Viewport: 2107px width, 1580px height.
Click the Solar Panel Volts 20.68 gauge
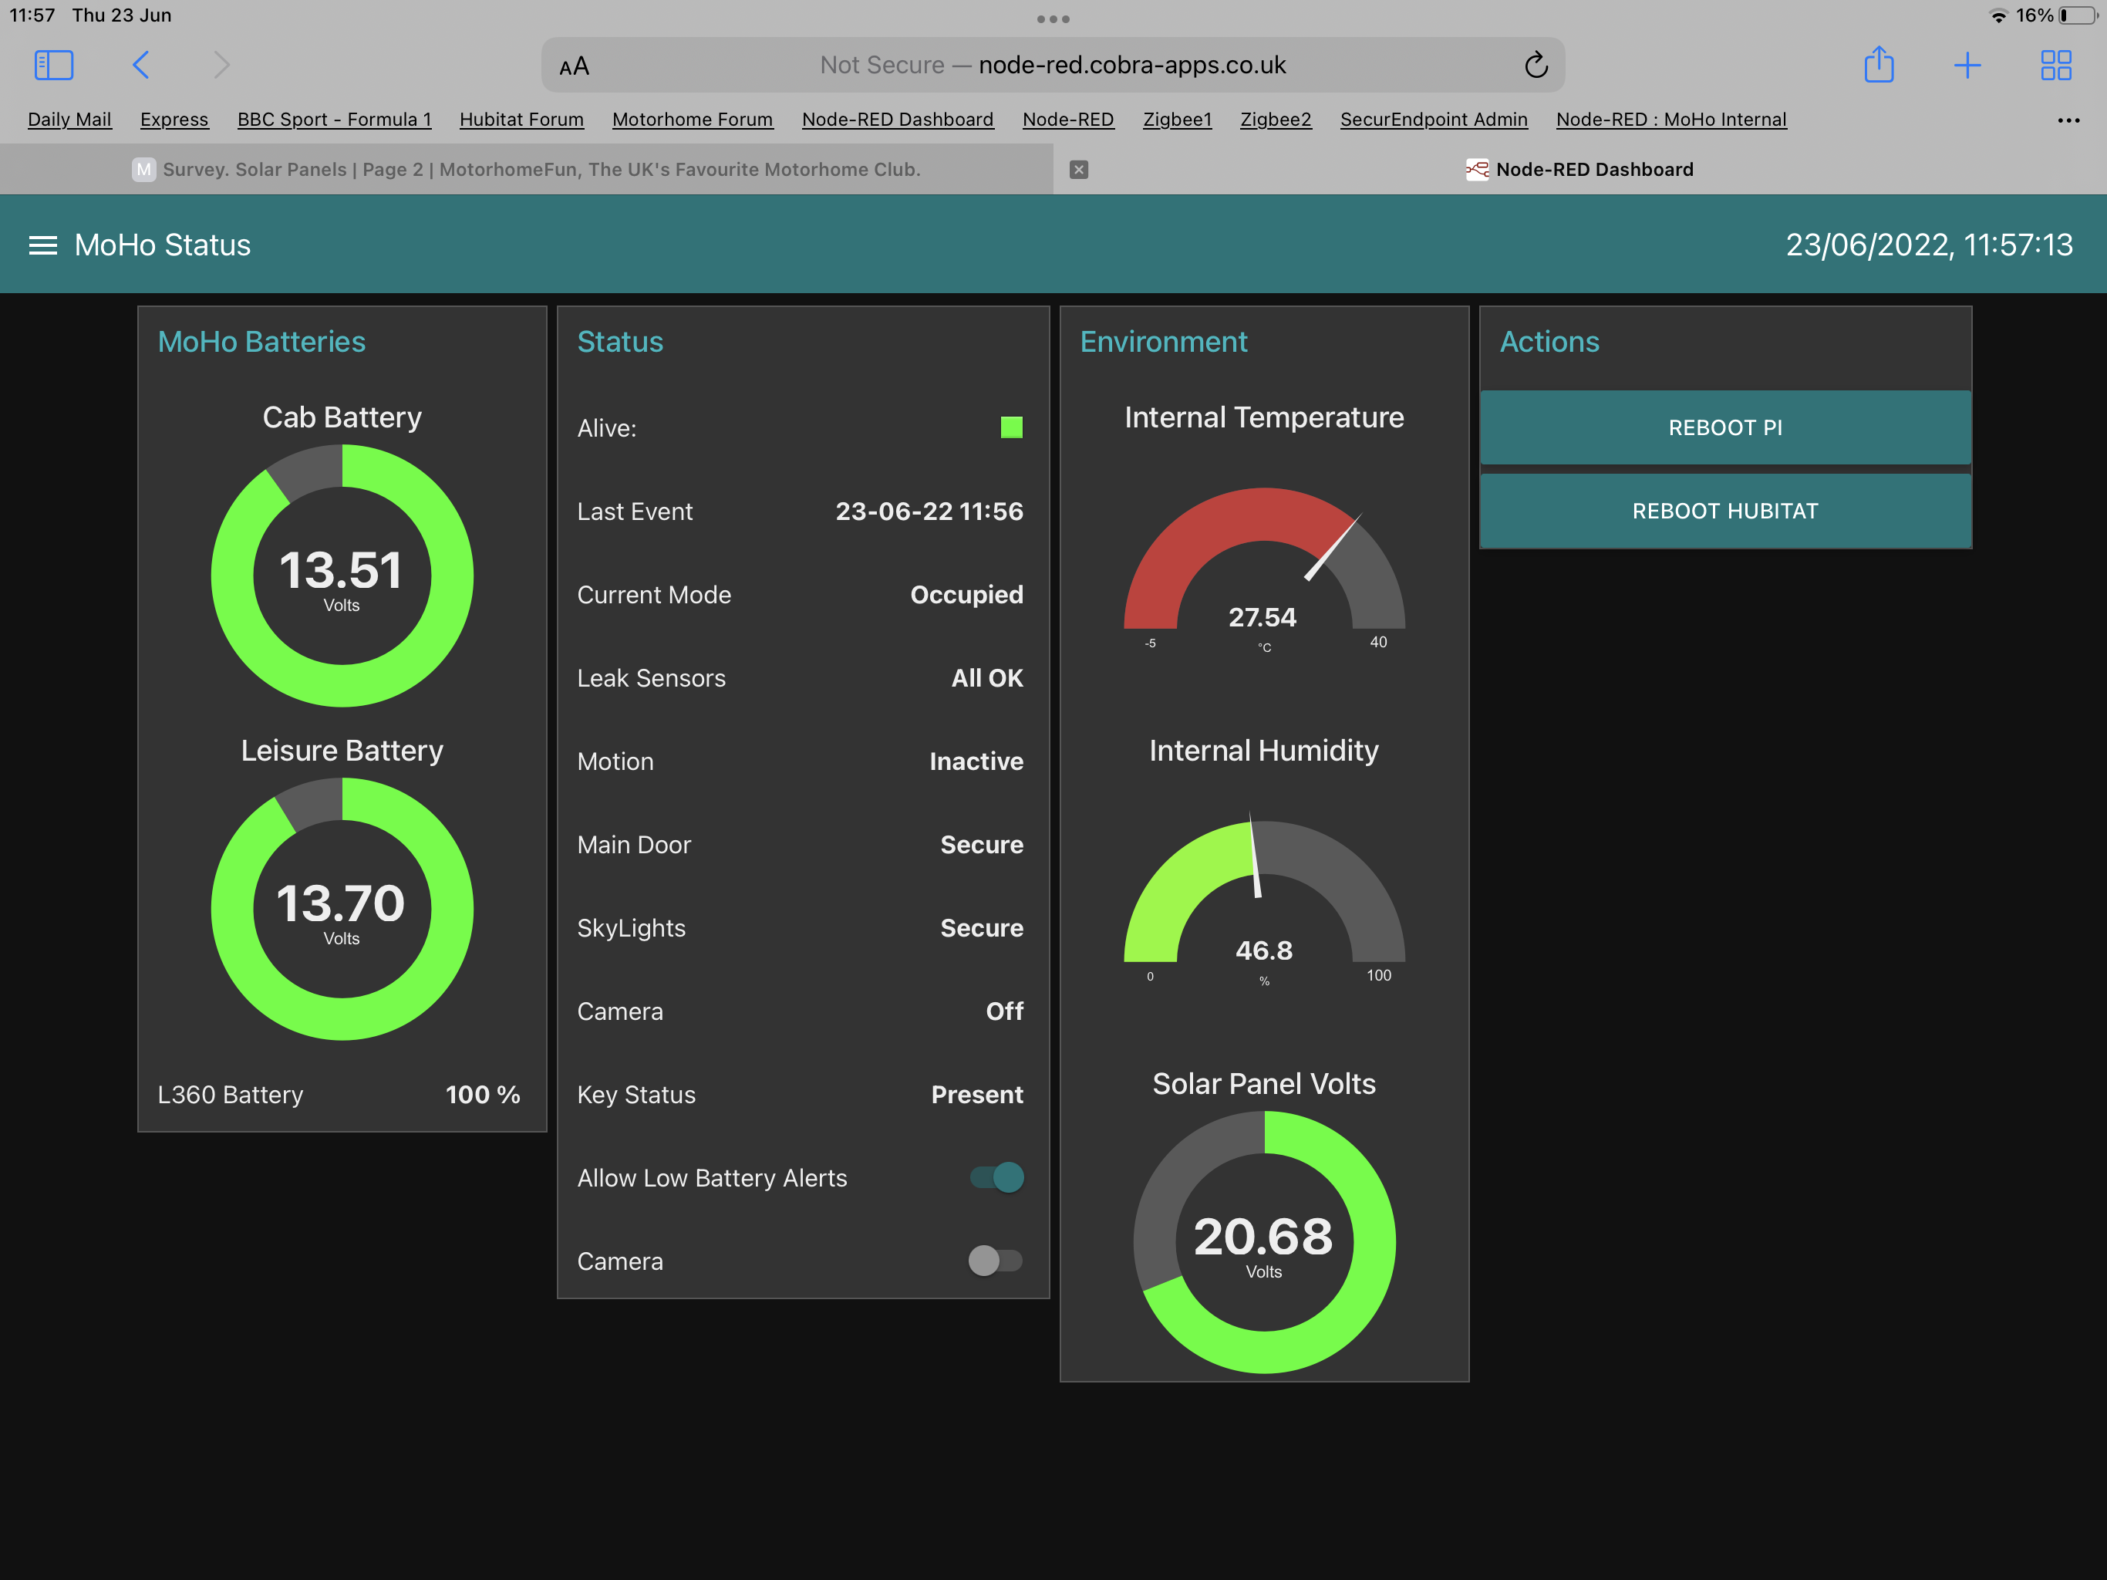click(1264, 1243)
